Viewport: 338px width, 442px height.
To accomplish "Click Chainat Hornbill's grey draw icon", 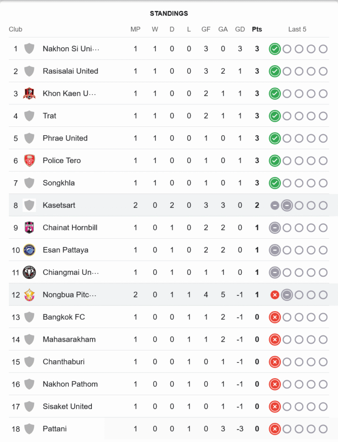I will click(x=274, y=228).
